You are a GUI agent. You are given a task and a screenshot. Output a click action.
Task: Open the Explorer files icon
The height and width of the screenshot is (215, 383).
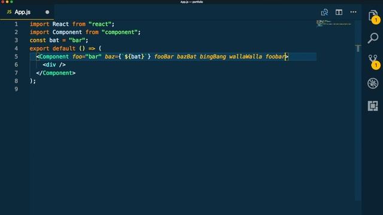click(x=372, y=15)
